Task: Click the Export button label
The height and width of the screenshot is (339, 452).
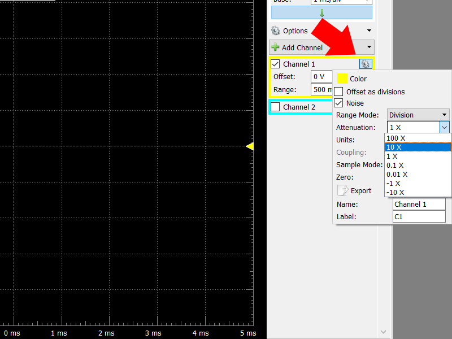Action: (361, 191)
